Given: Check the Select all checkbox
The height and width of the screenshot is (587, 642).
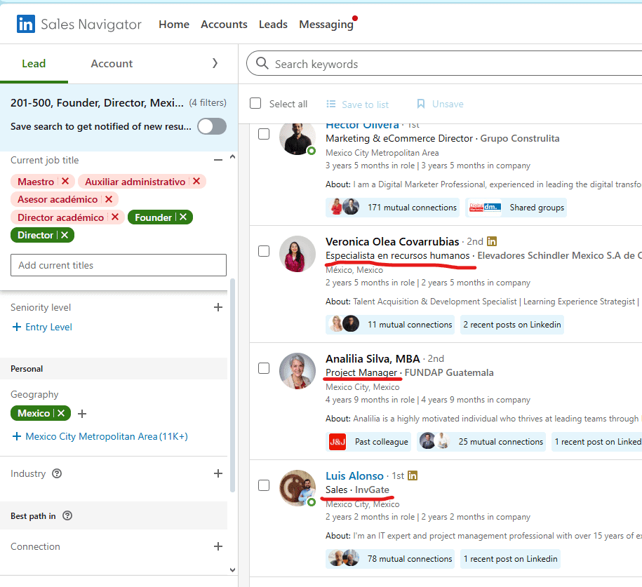Looking at the screenshot, I should coord(255,103).
